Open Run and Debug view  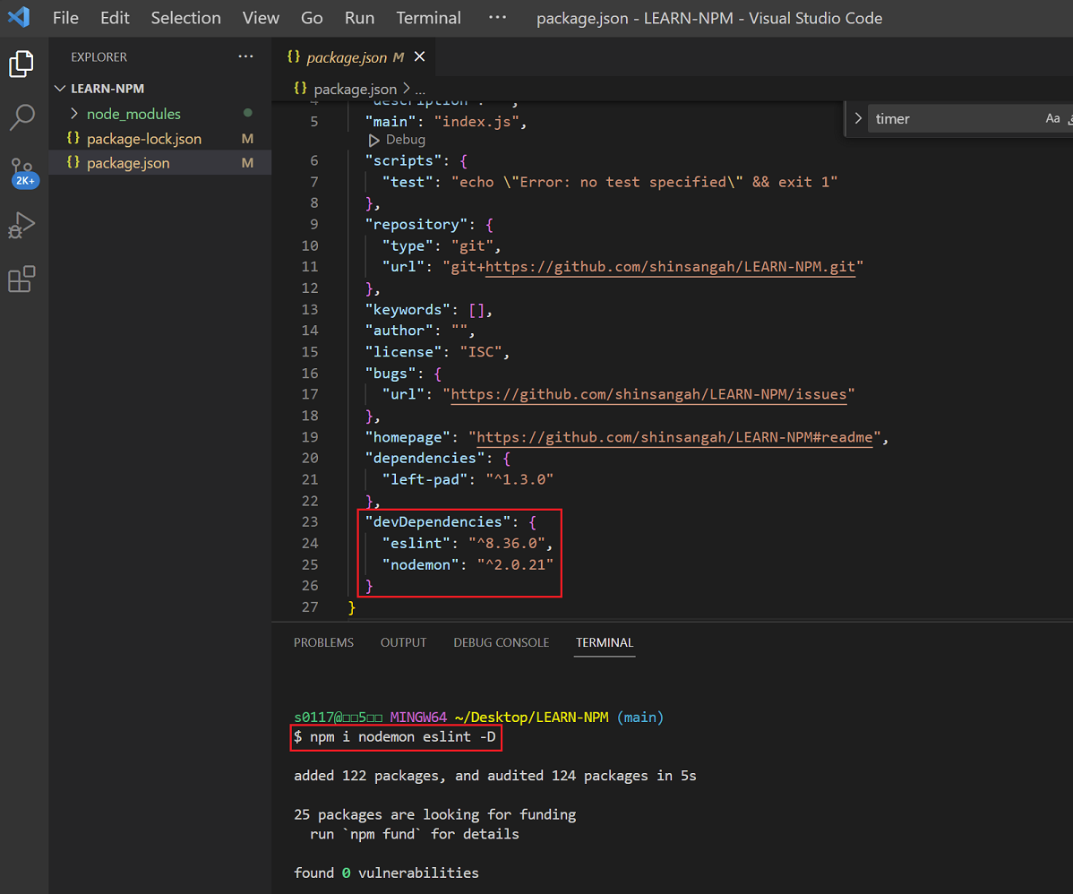tap(21, 225)
